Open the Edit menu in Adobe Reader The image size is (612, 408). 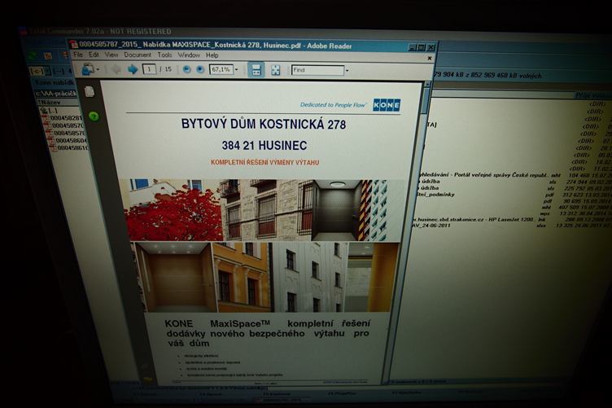pos(94,55)
